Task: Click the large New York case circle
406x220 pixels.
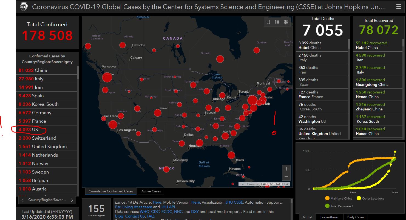Action: point(252,100)
